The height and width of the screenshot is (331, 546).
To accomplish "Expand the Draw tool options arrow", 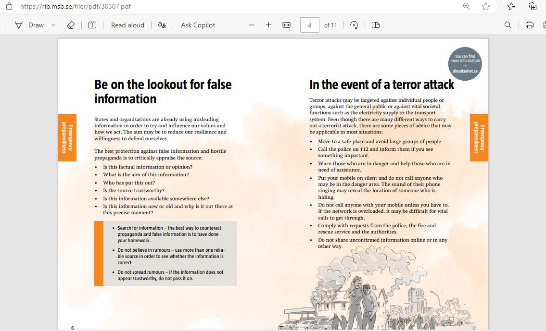I will 53,25.
